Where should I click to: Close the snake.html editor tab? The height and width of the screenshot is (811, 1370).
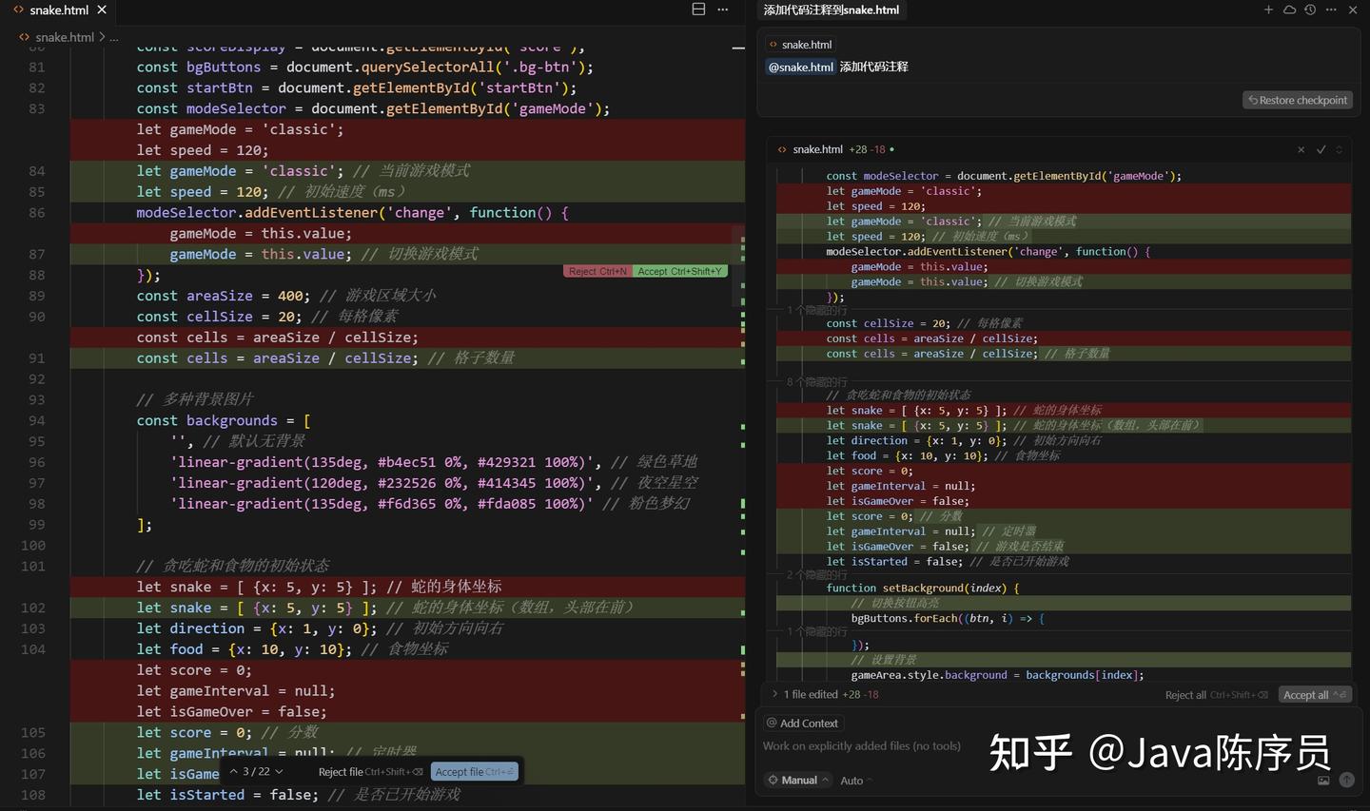click(102, 10)
